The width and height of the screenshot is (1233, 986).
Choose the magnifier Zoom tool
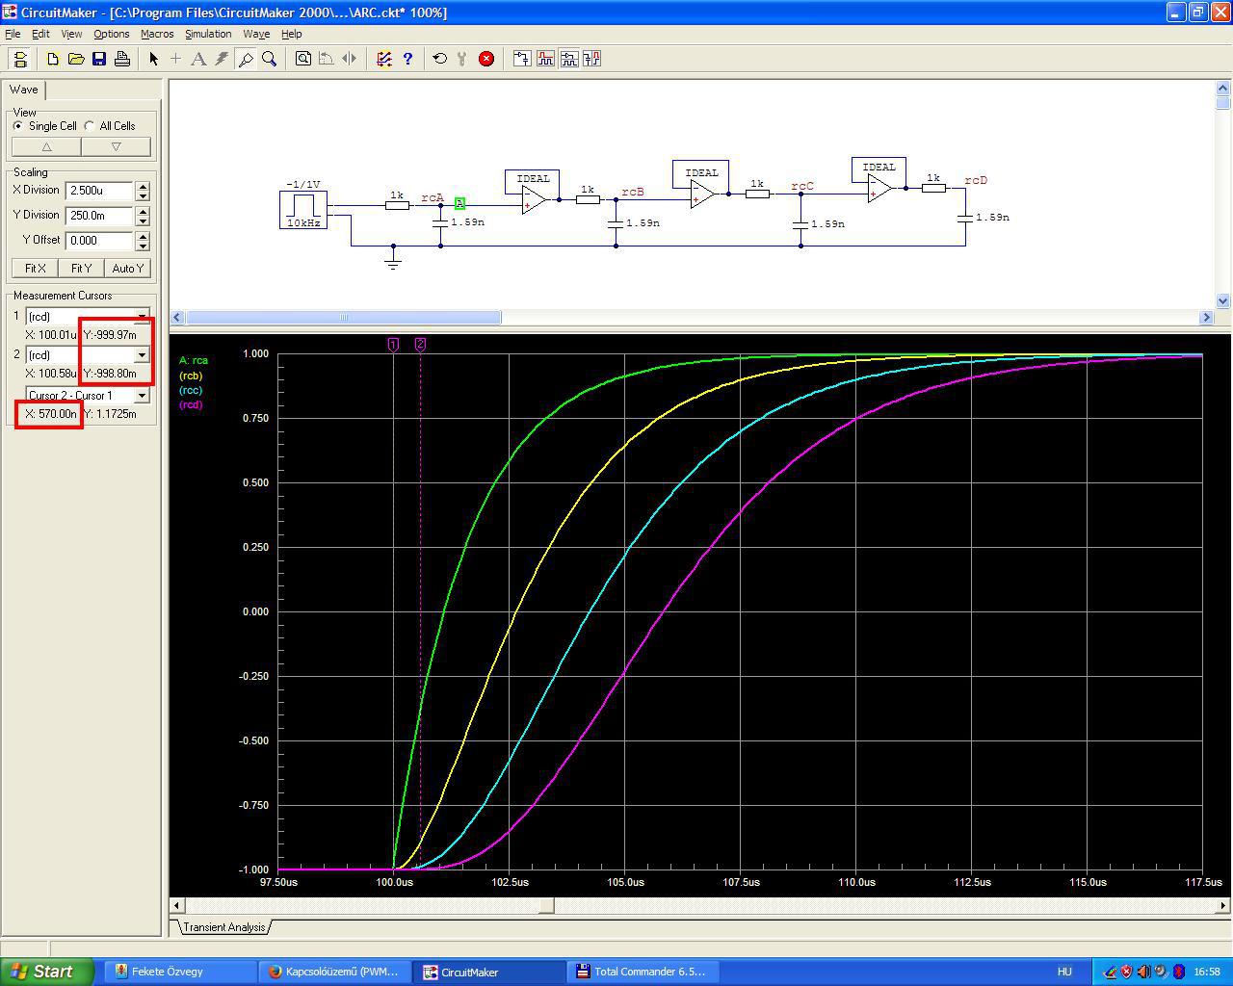[270, 59]
